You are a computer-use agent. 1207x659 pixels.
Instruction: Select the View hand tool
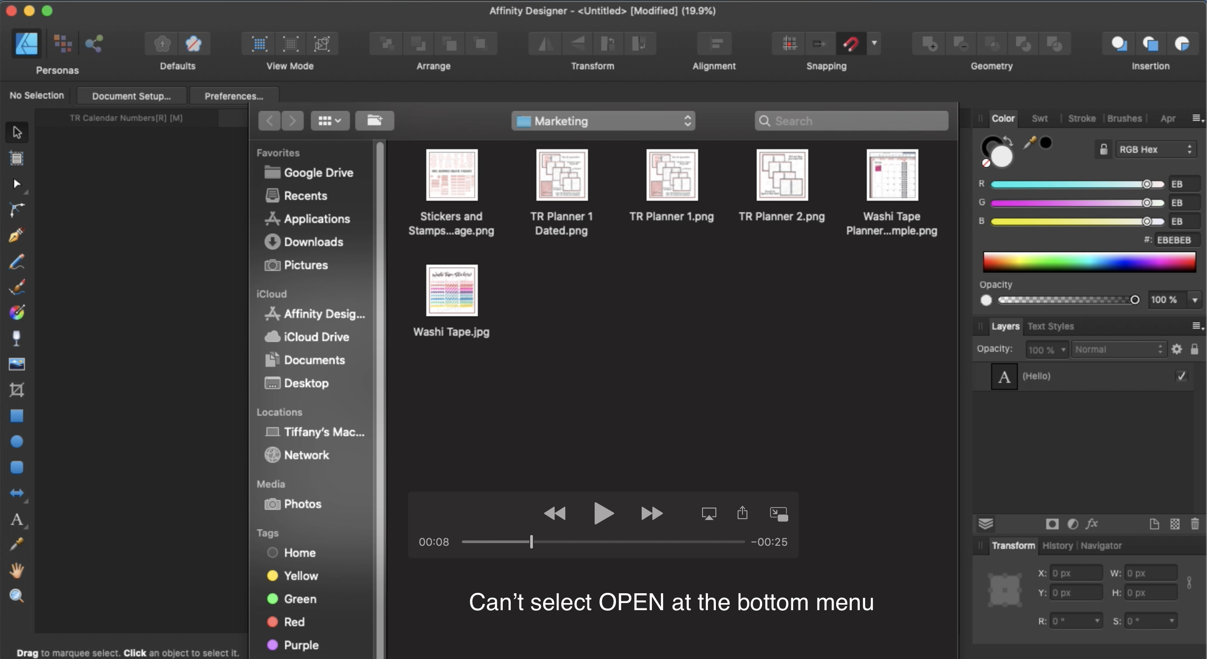[16, 571]
